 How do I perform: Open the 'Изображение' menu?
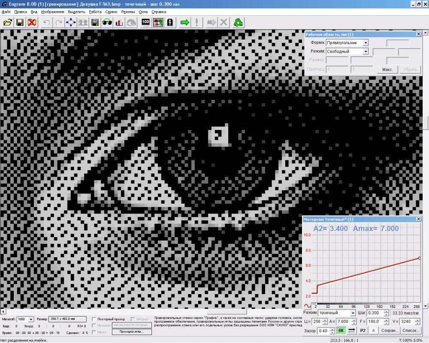click(x=53, y=12)
